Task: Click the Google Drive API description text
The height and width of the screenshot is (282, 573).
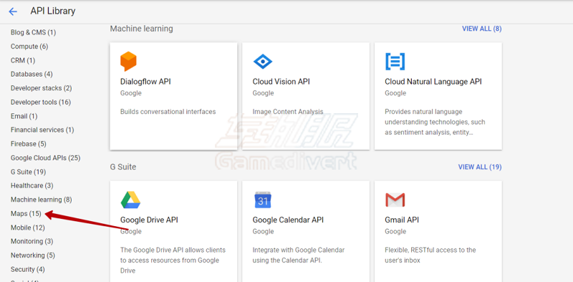Action: pos(173,260)
